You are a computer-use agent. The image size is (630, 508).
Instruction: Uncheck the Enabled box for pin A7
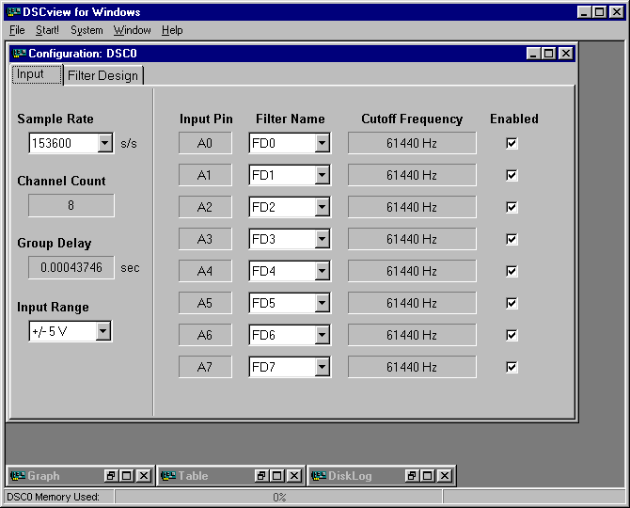pos(512,367)
